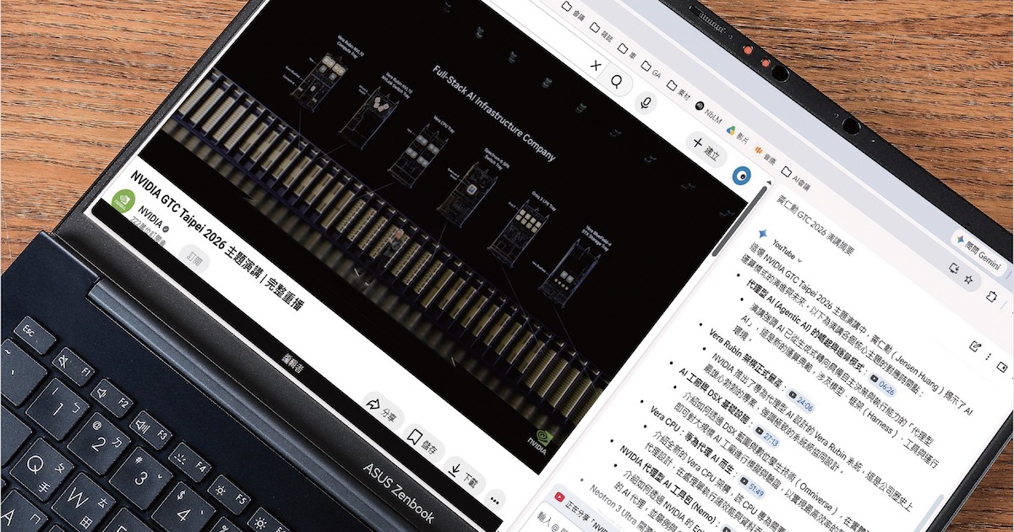Click the bookmark star icon in address bar
Screen dimensions: 1014x532
969,279
